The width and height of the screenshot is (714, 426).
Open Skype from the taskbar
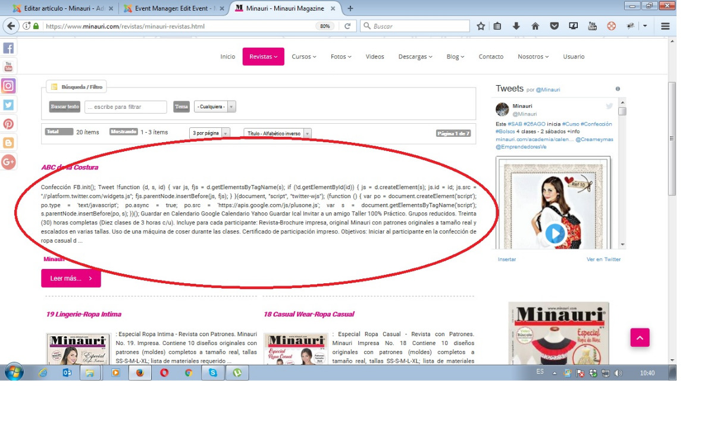213,373
